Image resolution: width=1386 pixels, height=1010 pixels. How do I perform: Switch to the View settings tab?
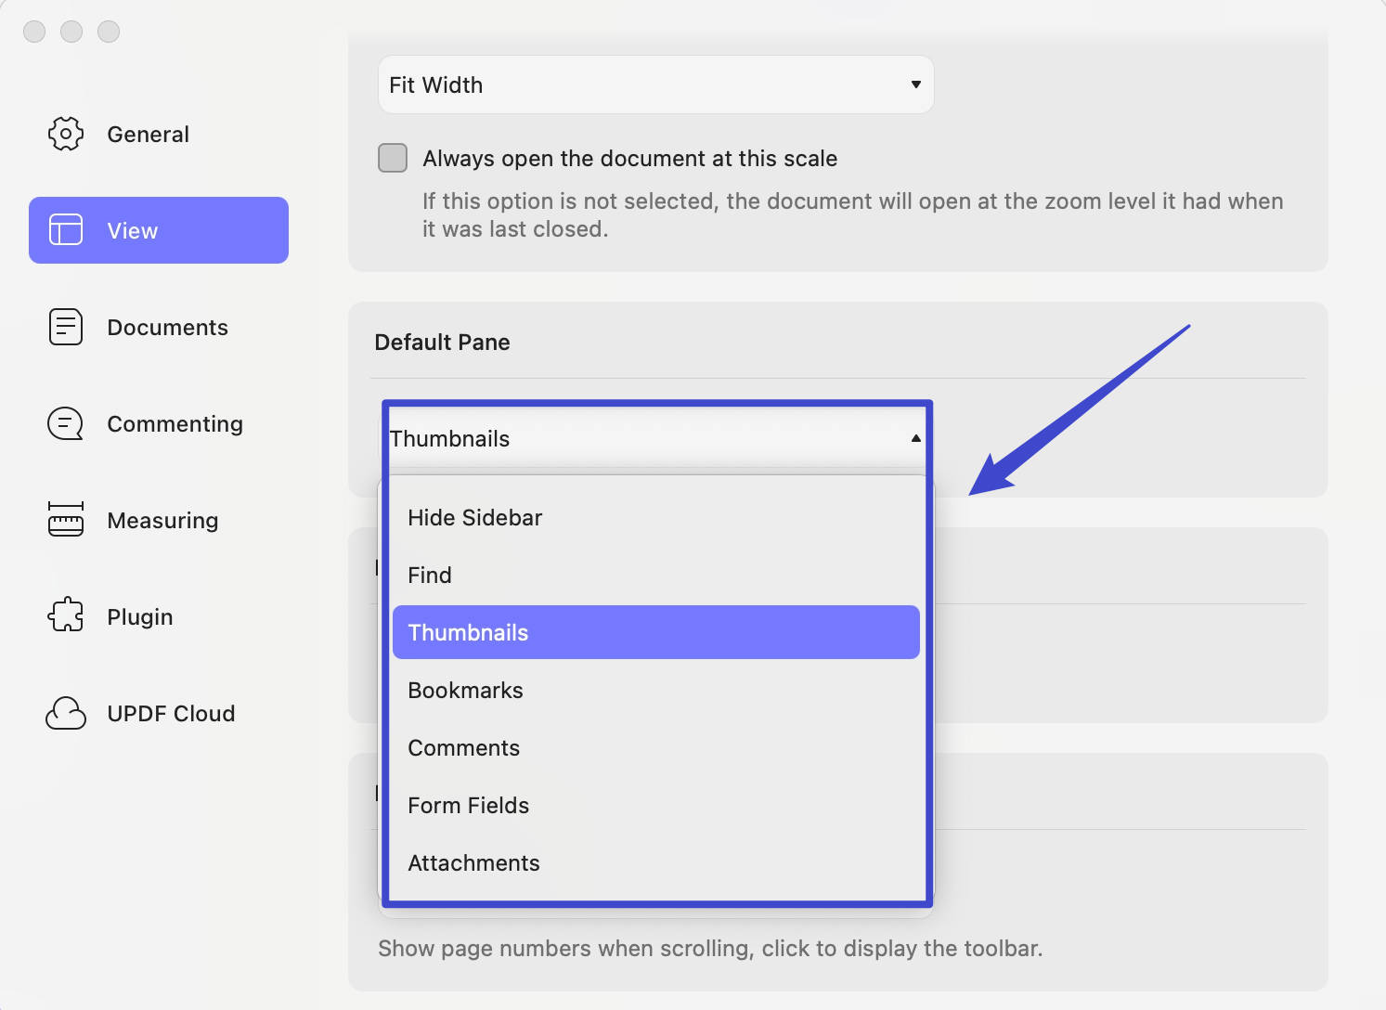tap(159, 230)
